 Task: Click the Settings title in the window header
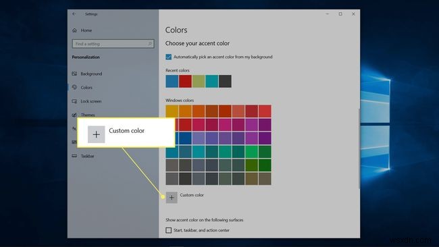tap(91, 14)
